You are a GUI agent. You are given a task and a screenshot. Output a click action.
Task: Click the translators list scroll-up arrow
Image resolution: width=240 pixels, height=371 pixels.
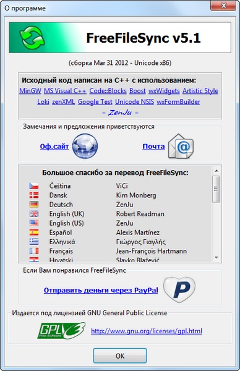click(216, 171)
